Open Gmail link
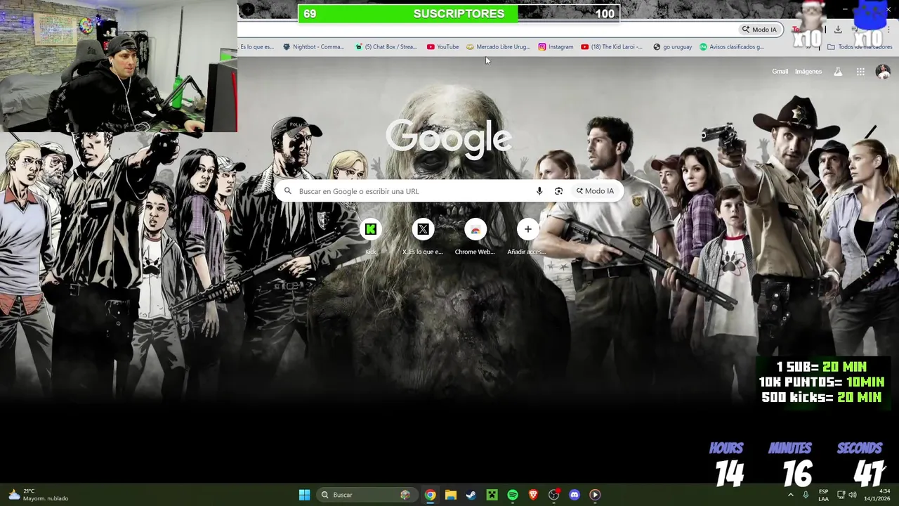The image size is (899, 506). pyautogui.click(x=780, y=72)
